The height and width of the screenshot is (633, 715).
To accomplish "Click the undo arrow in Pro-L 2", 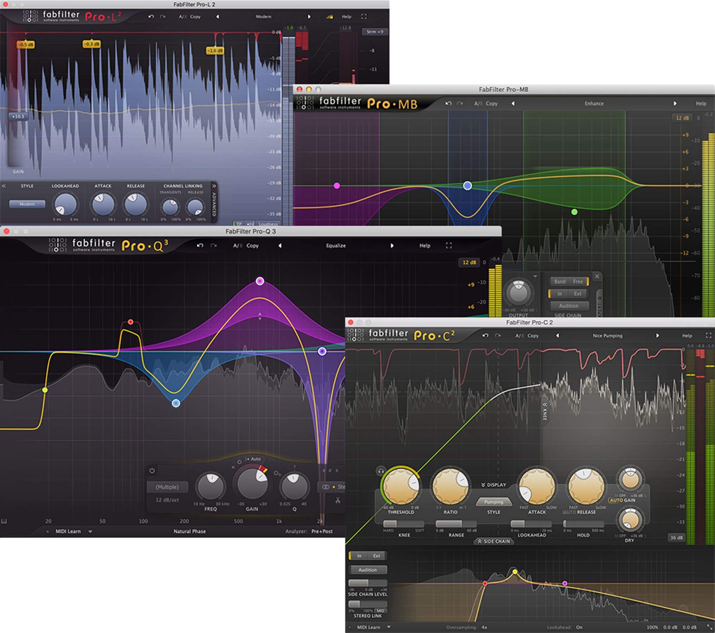I will pos(151,17).
